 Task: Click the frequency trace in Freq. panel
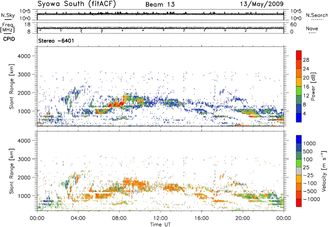pyautogui.click(x=160, y=28)
